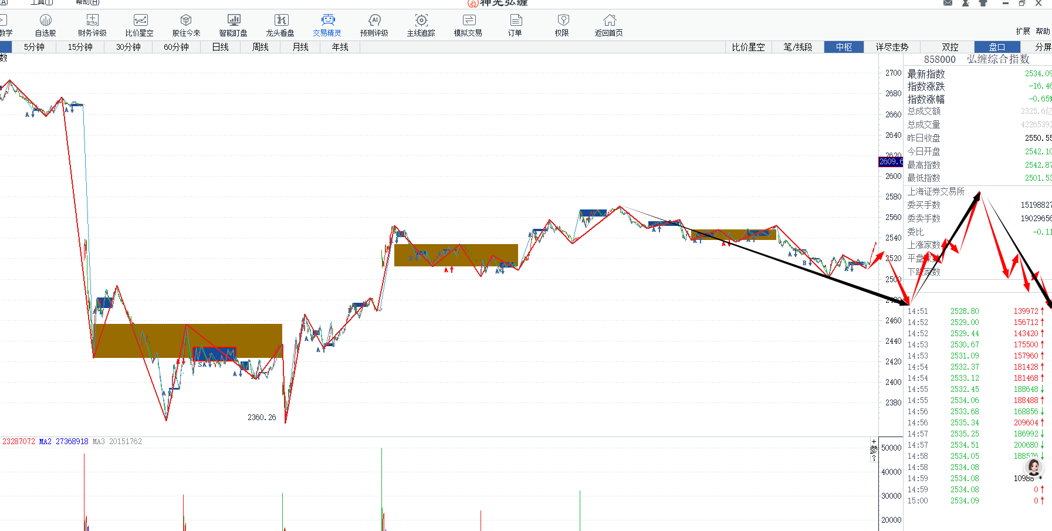Open the 主线追踪 tracking icon
This screenshot has height=531, width=1052.
(x=421, y=25)
